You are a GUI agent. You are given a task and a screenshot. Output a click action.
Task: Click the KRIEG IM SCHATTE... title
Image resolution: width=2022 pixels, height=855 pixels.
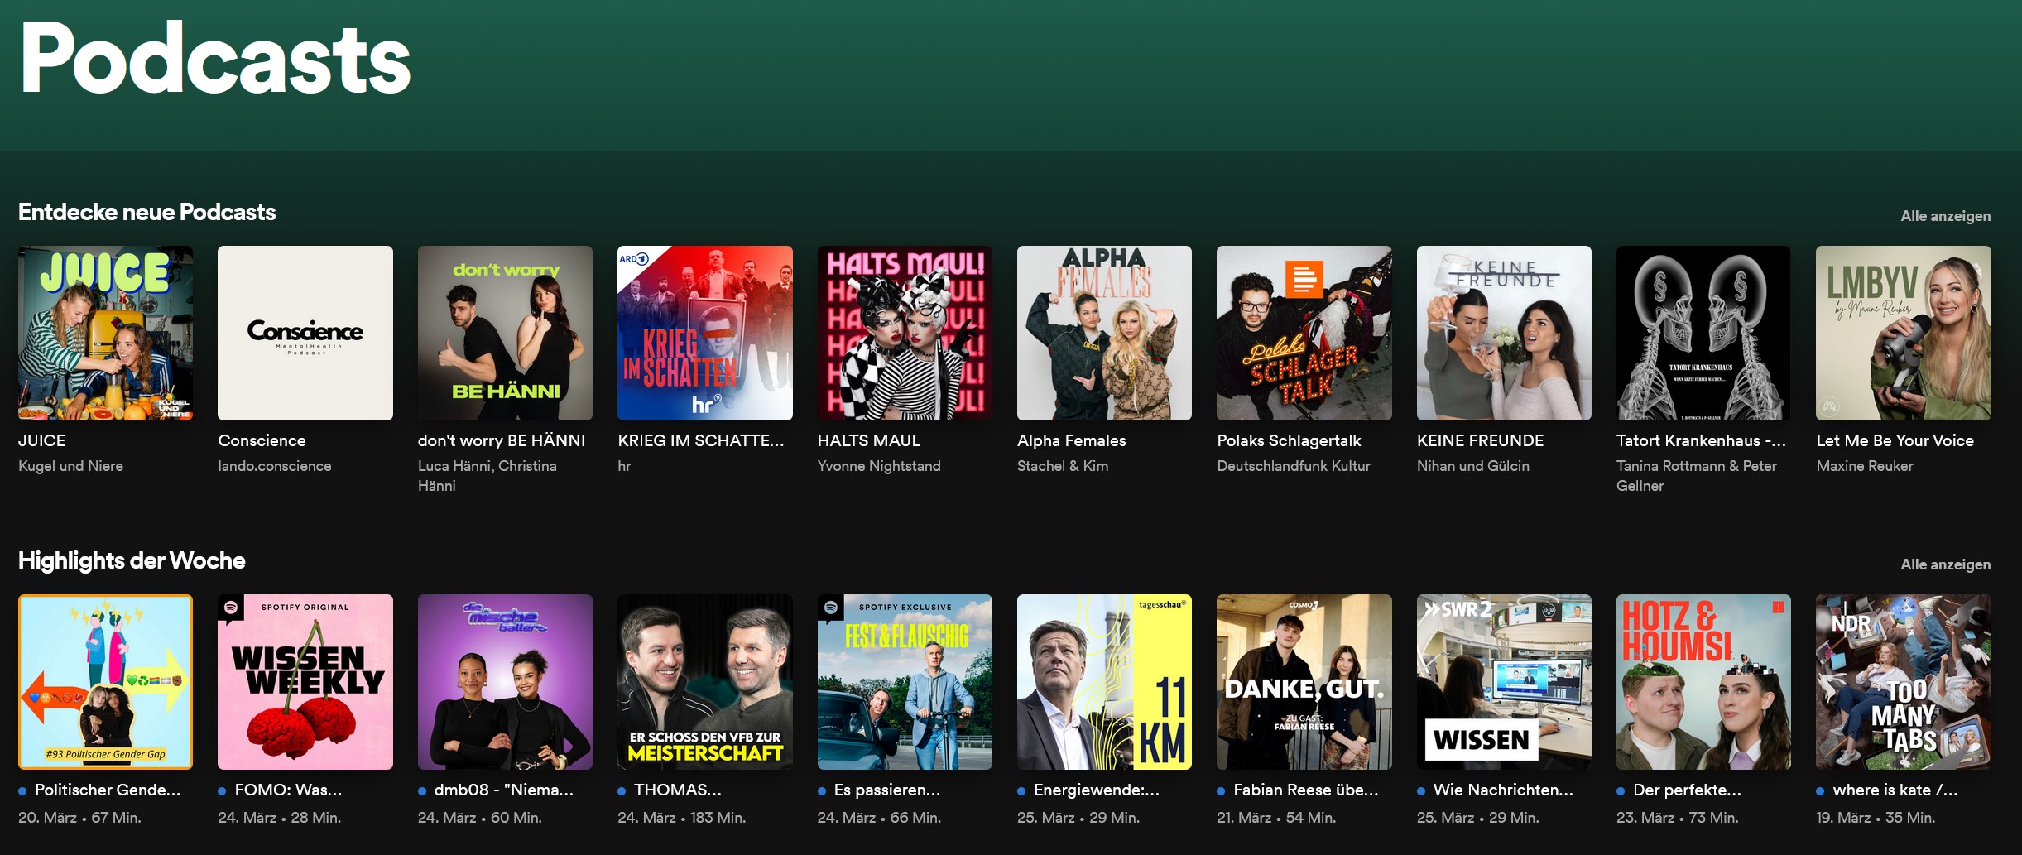point(701,441)
